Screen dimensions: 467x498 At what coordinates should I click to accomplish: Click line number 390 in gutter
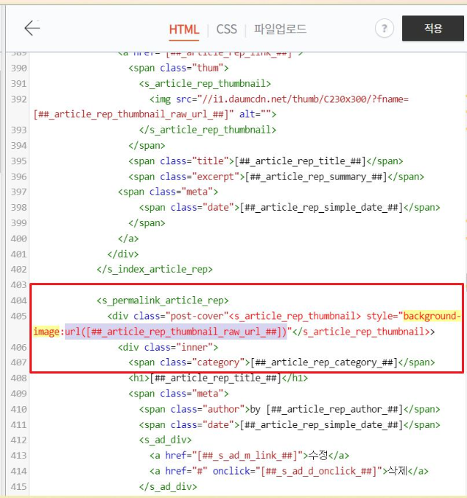click(x=19, y=68)
